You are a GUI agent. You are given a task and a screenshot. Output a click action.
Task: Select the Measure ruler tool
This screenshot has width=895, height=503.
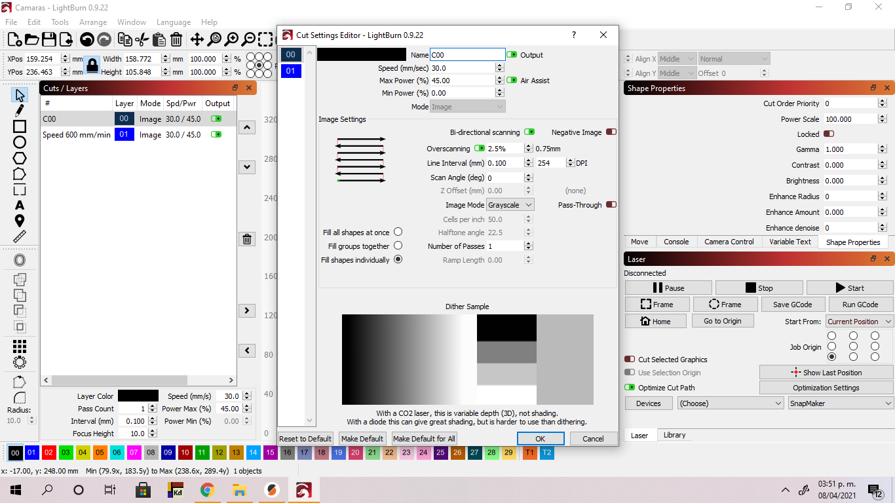tap(20, 236)
